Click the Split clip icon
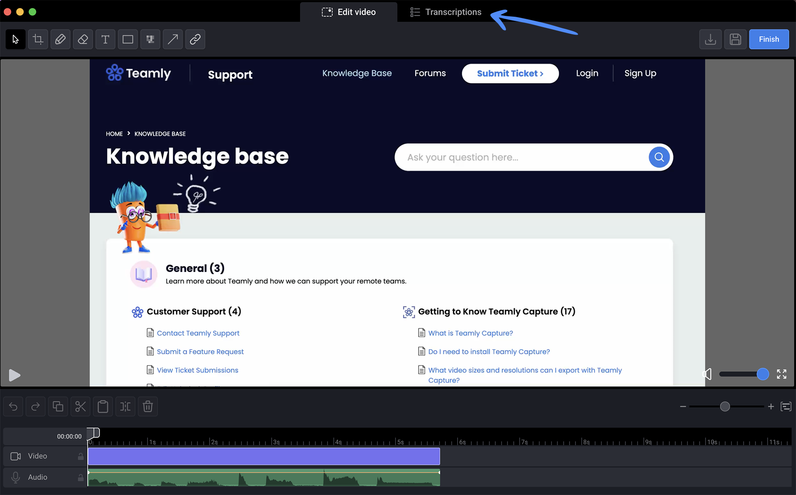796x495 pixels. [x=125, y=406]
